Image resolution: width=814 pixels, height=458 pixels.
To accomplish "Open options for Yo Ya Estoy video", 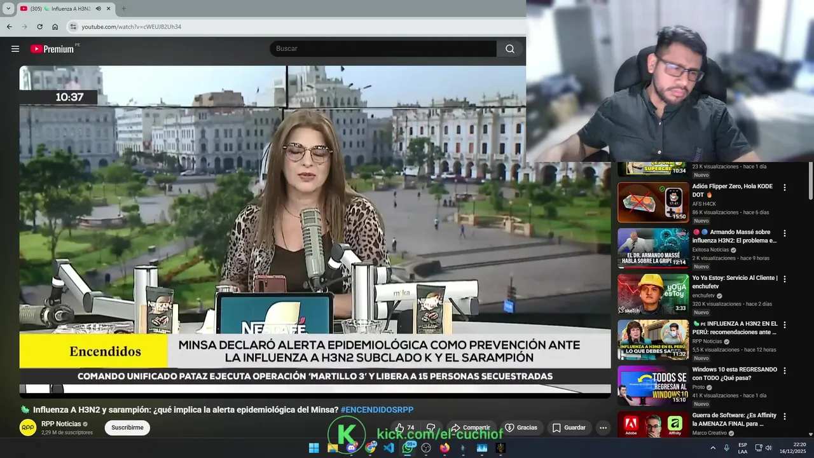I will tap(785, 279).
